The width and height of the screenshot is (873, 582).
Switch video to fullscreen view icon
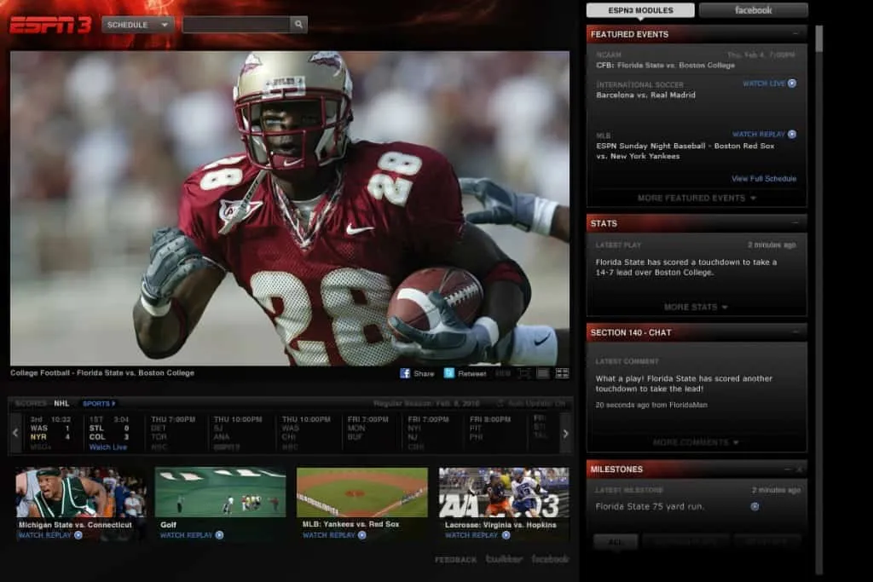tap(524, 373)
